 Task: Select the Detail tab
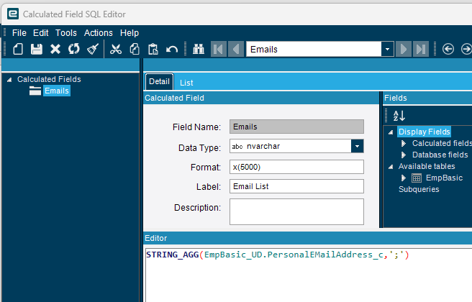pyautogui.click(x=159, y=81)
